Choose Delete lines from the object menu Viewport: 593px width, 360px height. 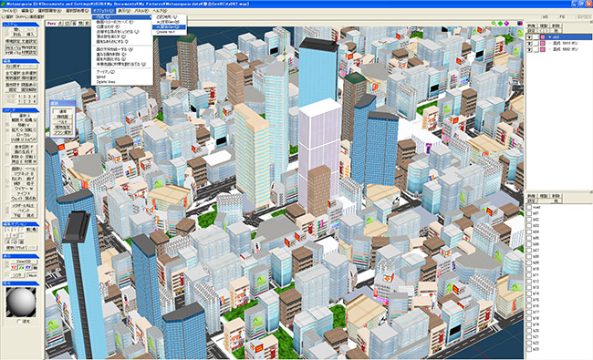[106, 82]
